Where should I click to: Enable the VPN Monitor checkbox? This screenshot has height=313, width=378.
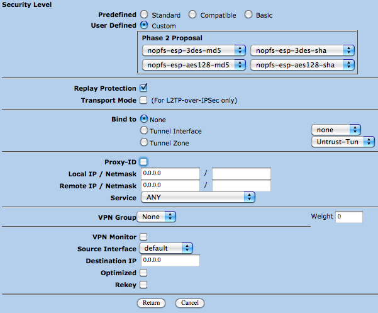coord(143,237)
